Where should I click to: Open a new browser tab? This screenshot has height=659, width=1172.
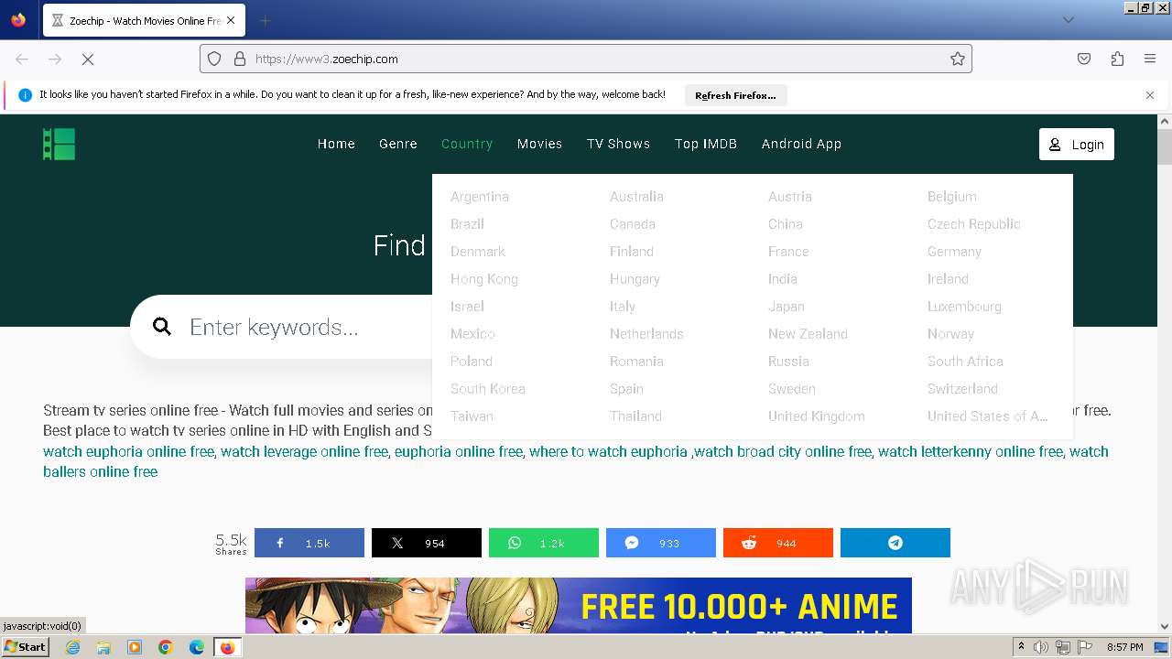click(x=265, y=20)
